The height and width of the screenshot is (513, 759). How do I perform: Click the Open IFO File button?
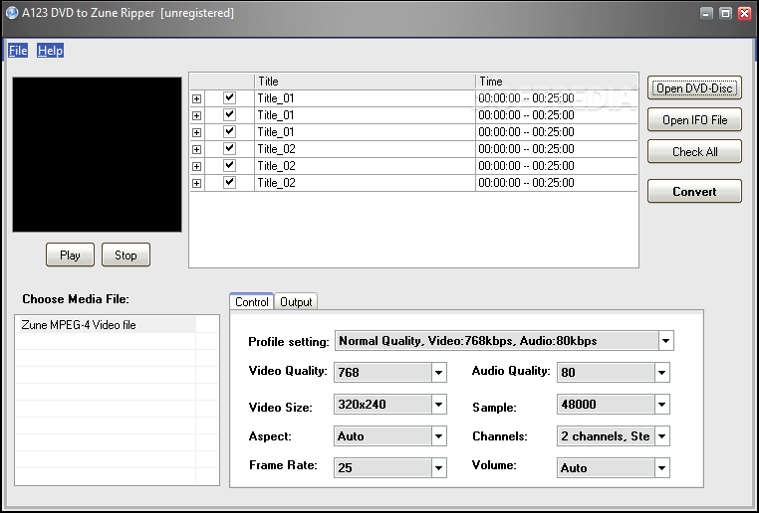(694, 119)
